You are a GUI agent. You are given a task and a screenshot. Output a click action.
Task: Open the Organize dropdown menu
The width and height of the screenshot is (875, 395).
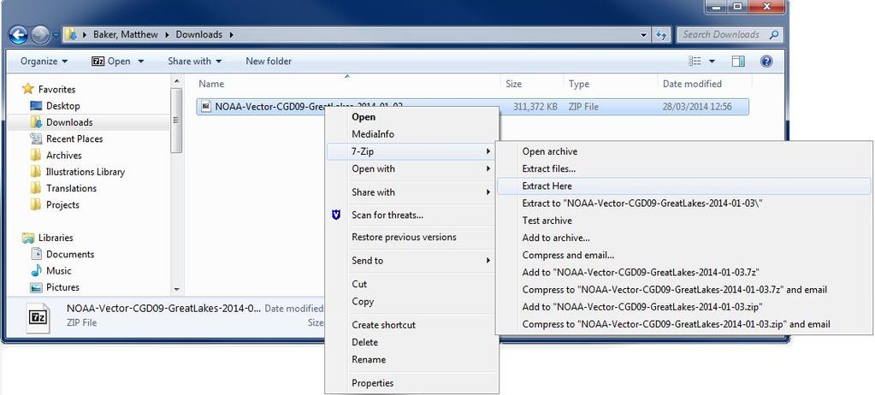coord(44,62)
